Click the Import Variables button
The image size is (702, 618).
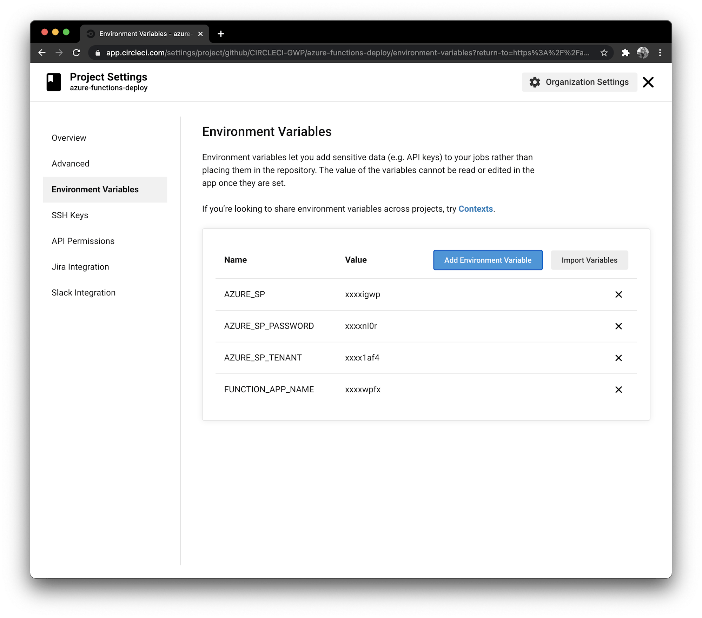click(589, 260)
